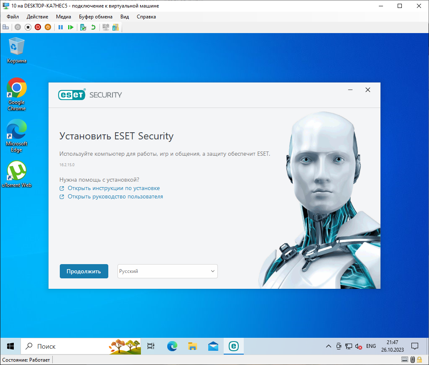Select the Google Chrome desktop shortcut
The height and width of the screenshot is (365, 429).
pos(17,95)
